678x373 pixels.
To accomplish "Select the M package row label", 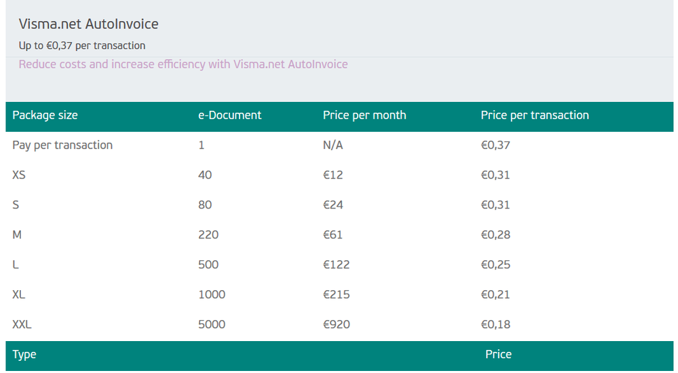I will pyautogui.click(x=17, y=235).
